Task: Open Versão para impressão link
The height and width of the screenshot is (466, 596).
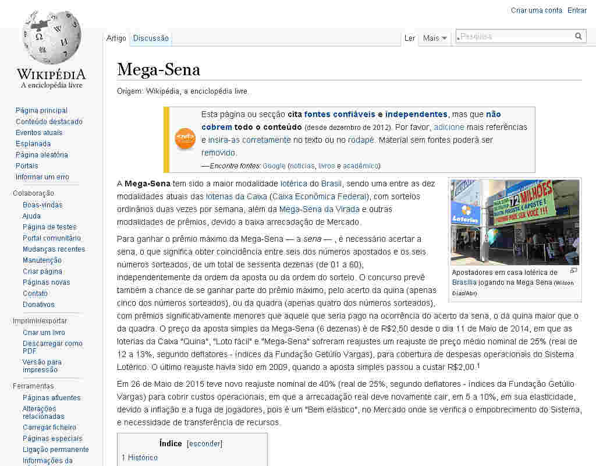Action: (42, 366)
